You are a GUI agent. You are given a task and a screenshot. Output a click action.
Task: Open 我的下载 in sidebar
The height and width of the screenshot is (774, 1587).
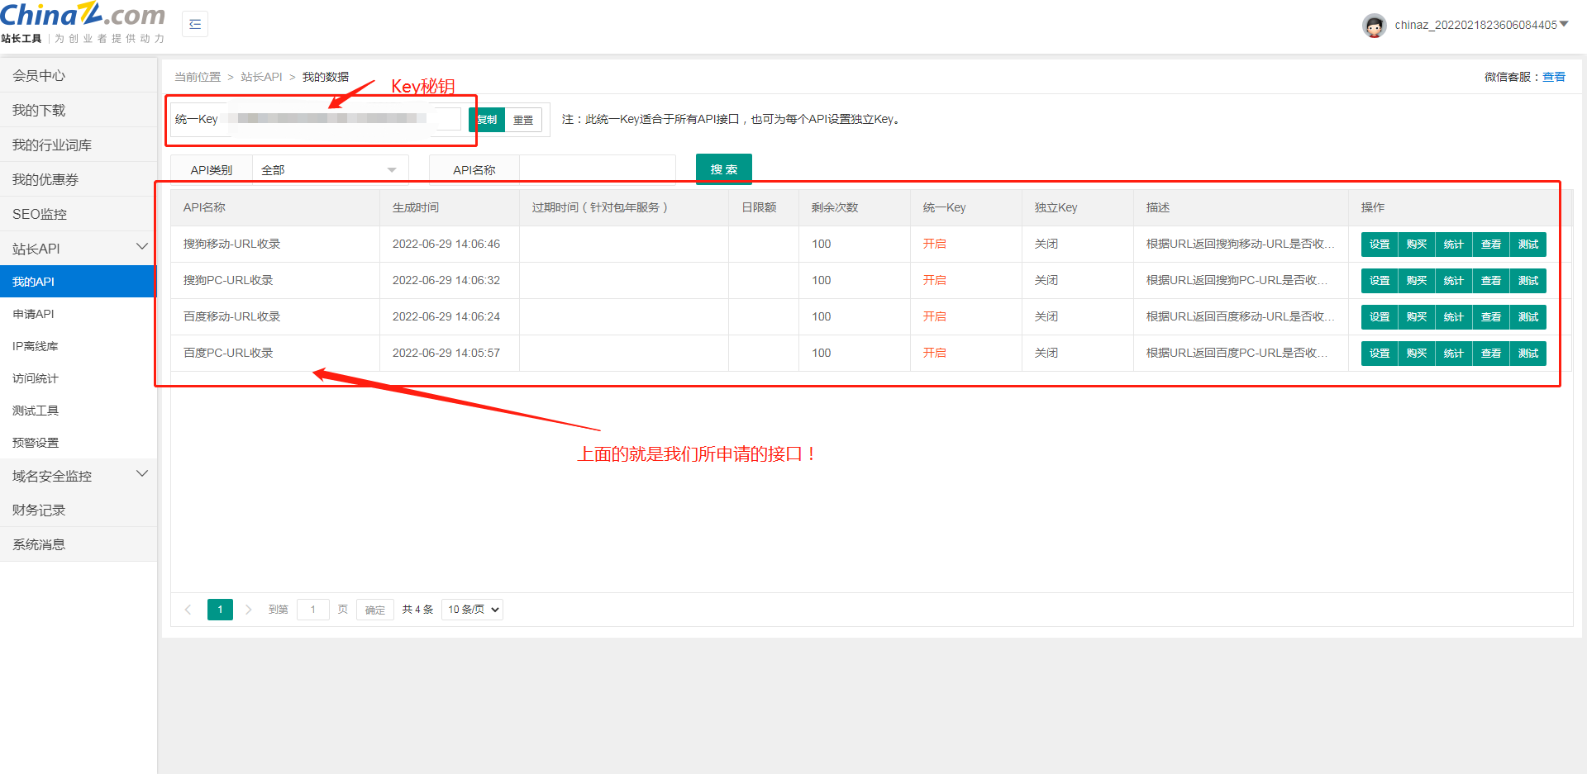[79, 110]
